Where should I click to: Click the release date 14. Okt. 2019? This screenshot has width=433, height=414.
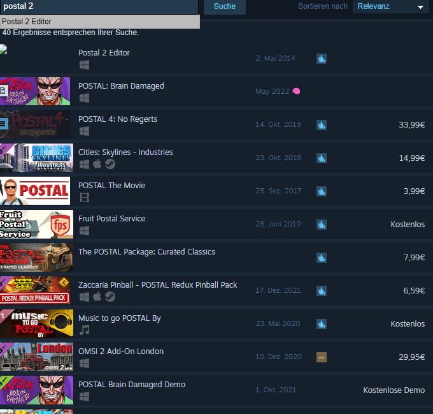[x=278, y=124]
